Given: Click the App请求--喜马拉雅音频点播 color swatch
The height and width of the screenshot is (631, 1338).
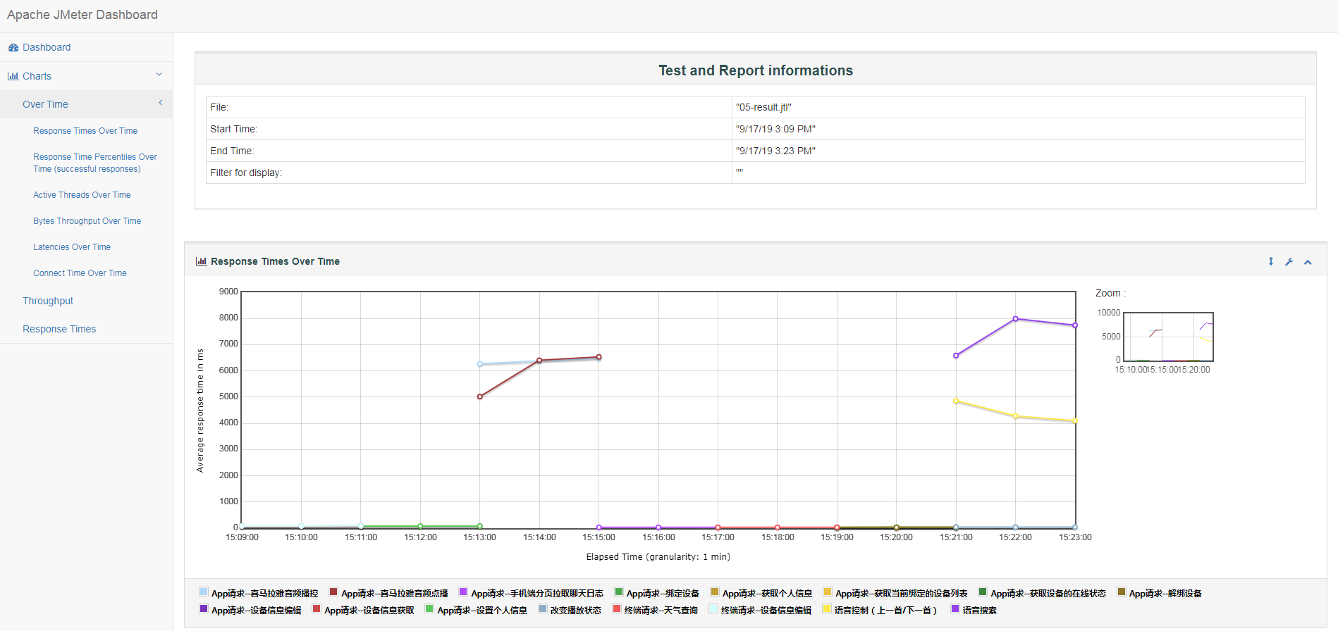Looking at the screenshot, I should [x=333, y=592].
